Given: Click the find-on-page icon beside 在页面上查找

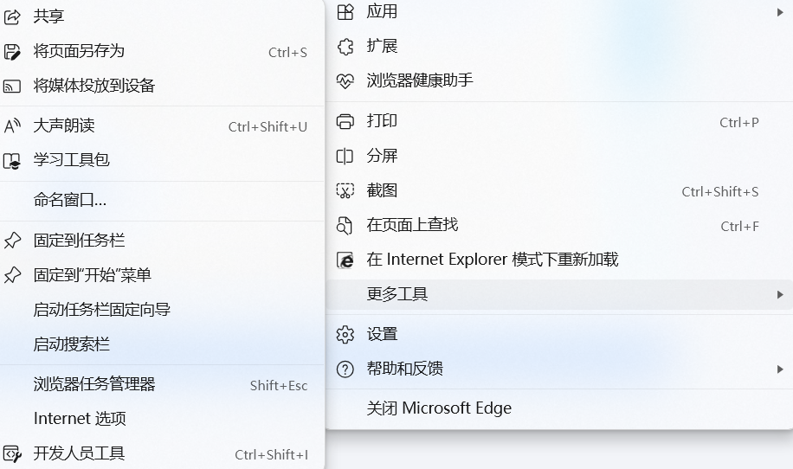Looking at the screenshot, I should coord(345,225).
